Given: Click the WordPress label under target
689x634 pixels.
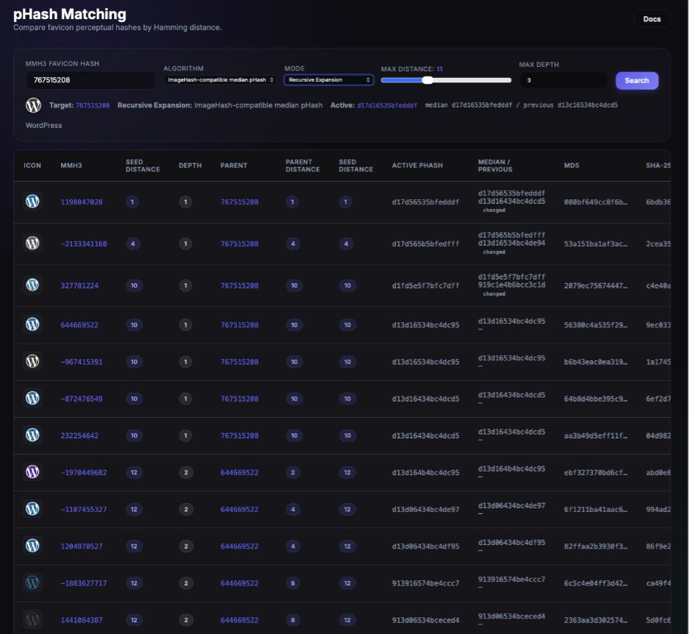Looking at the screenshot, I should point(43,125).
